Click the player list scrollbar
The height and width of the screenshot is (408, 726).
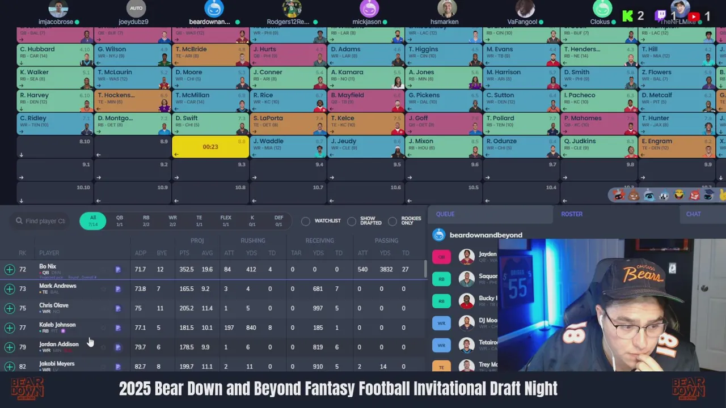425,269
